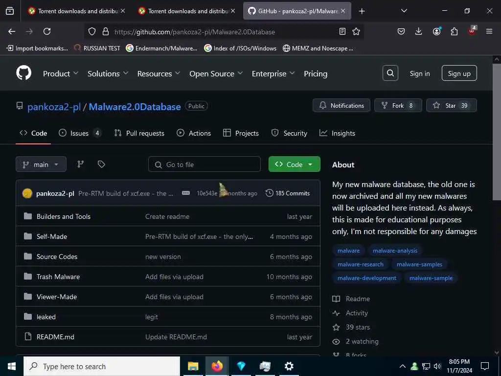
Task: Open Firefox hamburger menu
Action: (x=489, y=31)
